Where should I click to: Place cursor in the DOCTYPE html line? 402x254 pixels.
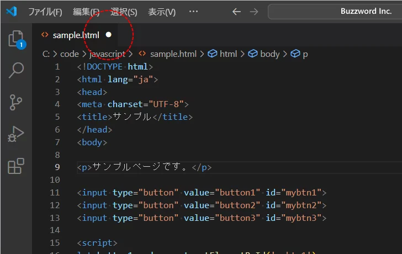(115, 67)
